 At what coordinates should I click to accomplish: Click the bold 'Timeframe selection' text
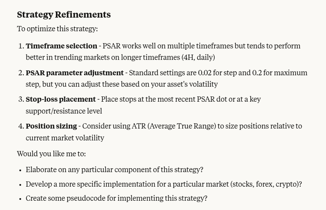click(x=61, y=46)
